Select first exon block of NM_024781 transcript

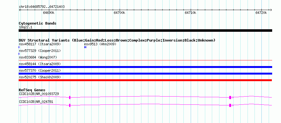pos(70,105)
